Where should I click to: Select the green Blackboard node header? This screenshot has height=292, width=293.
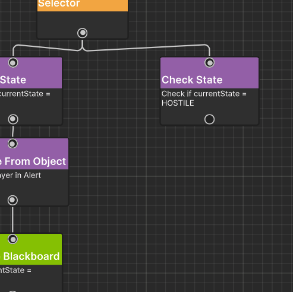point(31,249)
